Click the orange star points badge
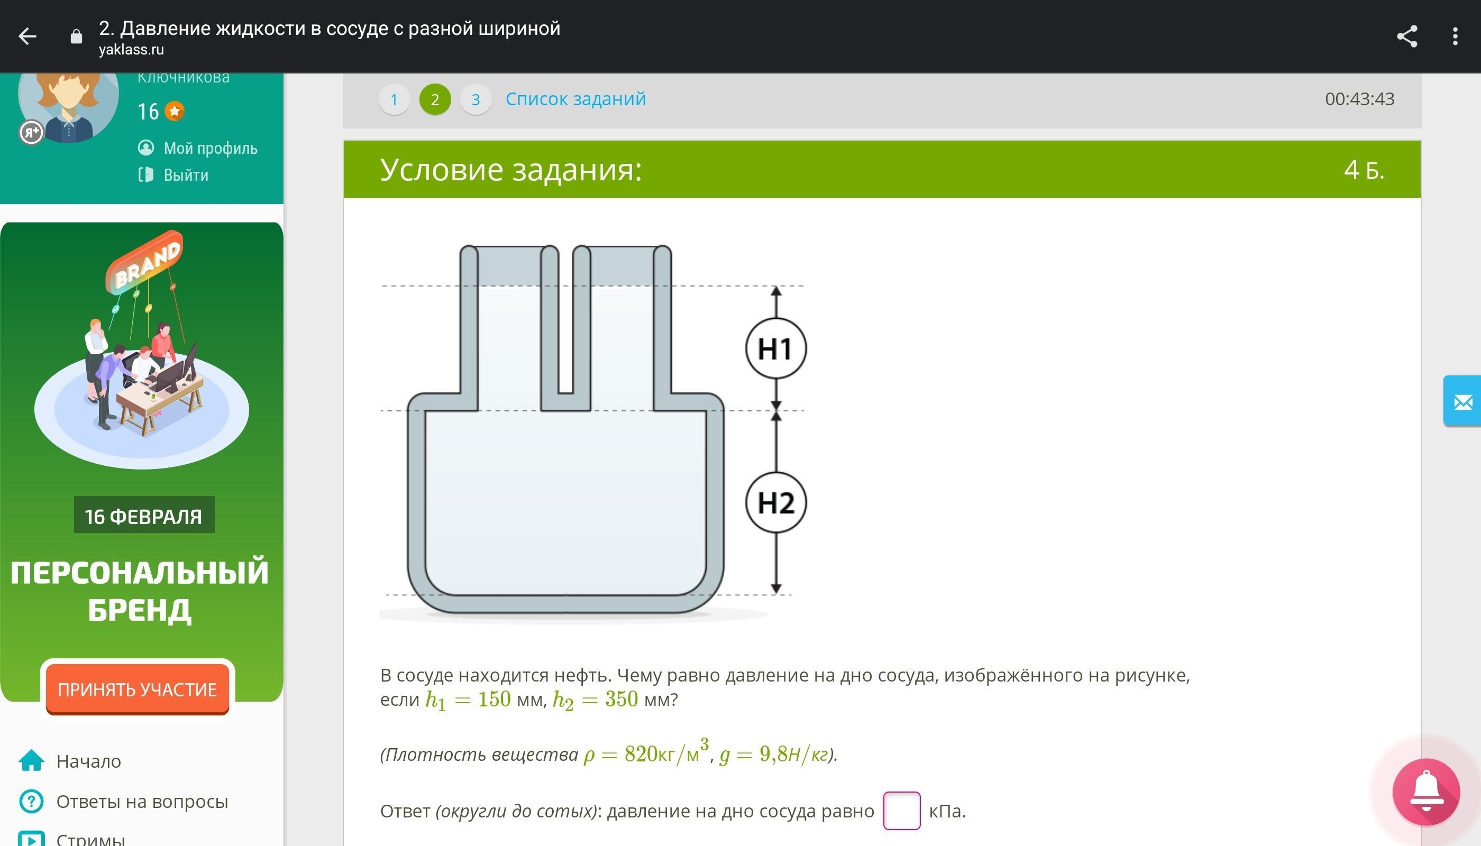 tap(174, 111)
